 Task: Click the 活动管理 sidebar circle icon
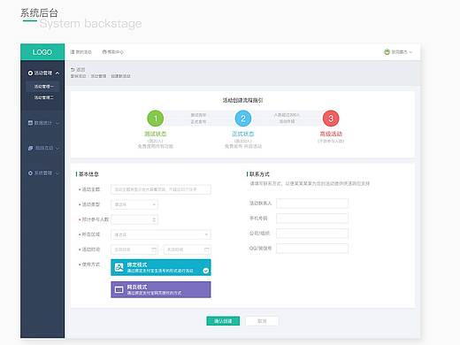point(30,73)
